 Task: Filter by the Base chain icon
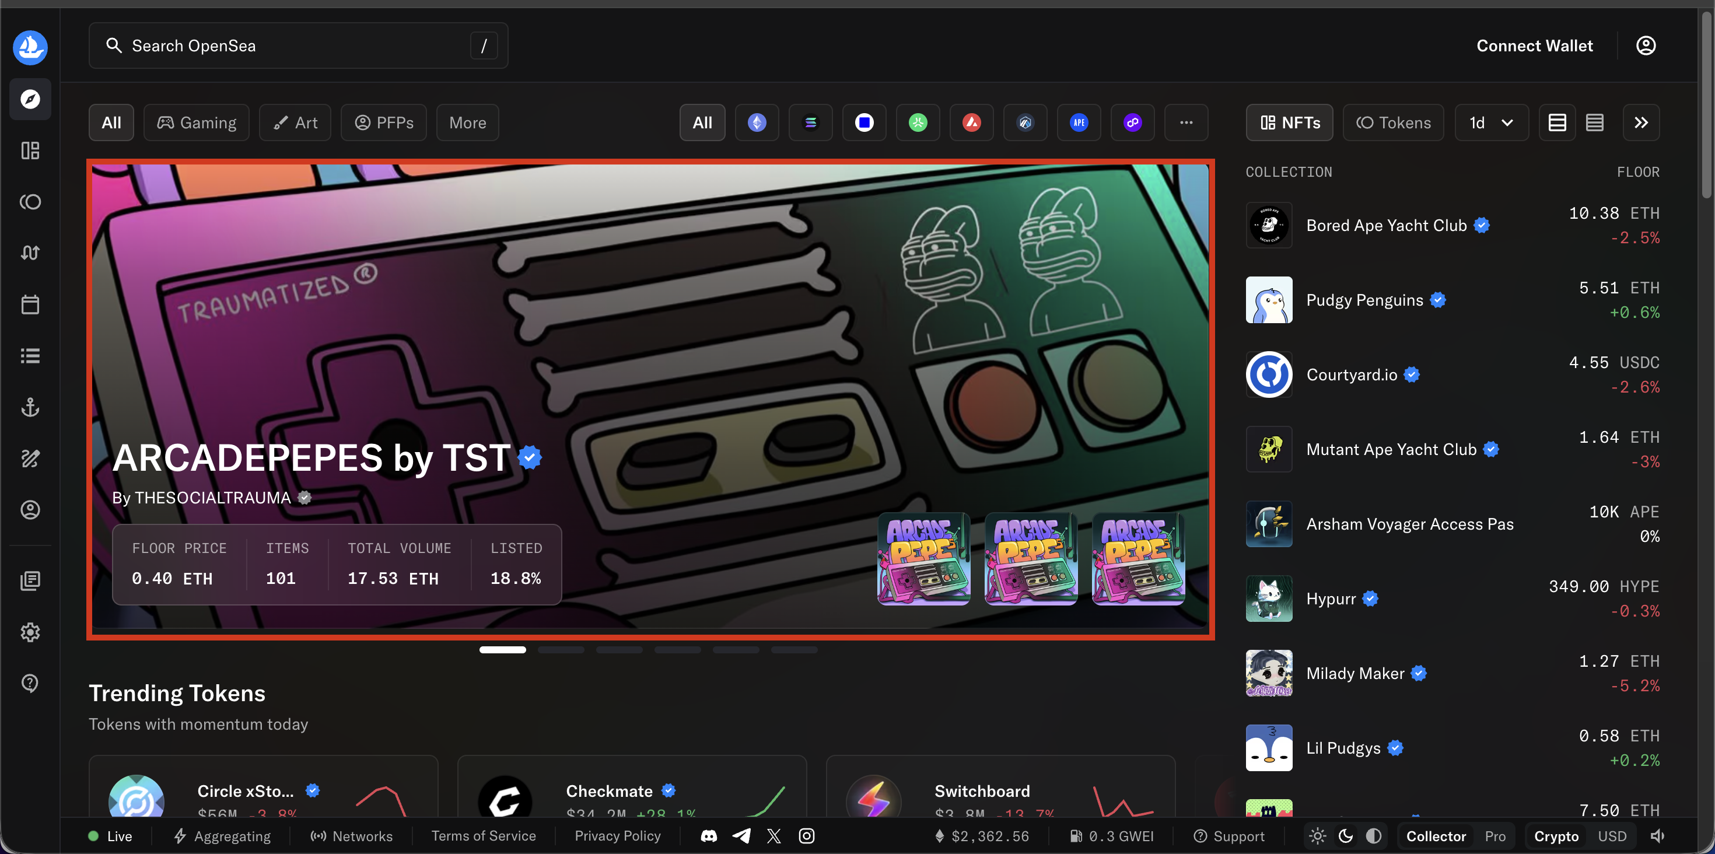[864, 123]
